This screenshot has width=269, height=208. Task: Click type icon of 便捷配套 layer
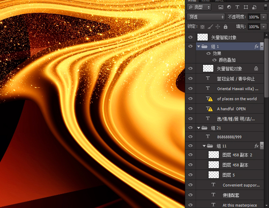point(213,195)
